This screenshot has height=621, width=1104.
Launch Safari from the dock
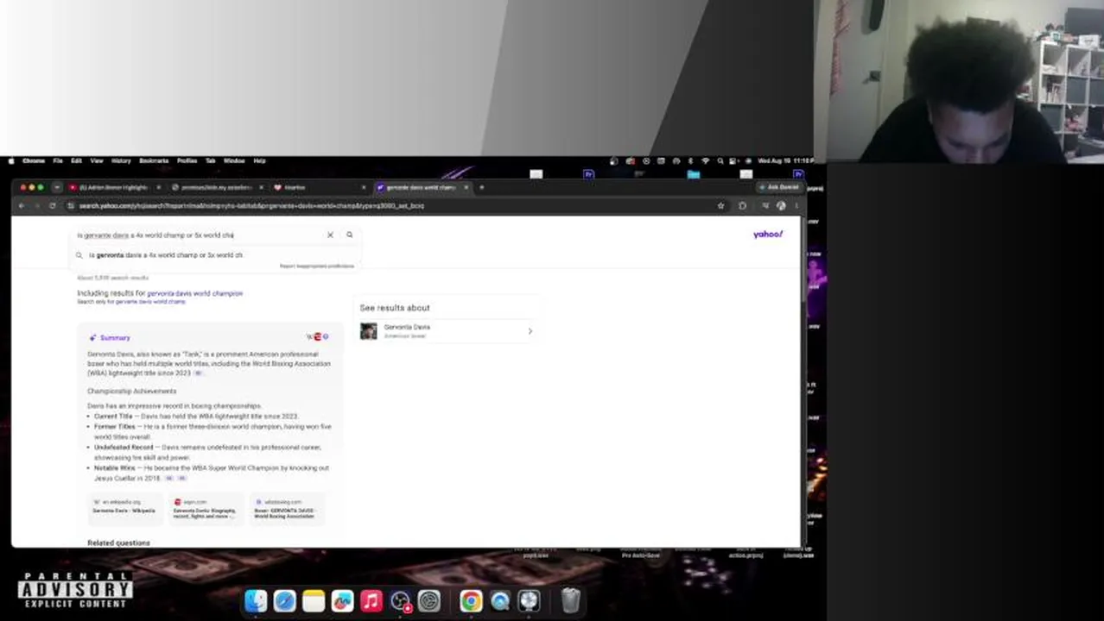click(284, 600)
